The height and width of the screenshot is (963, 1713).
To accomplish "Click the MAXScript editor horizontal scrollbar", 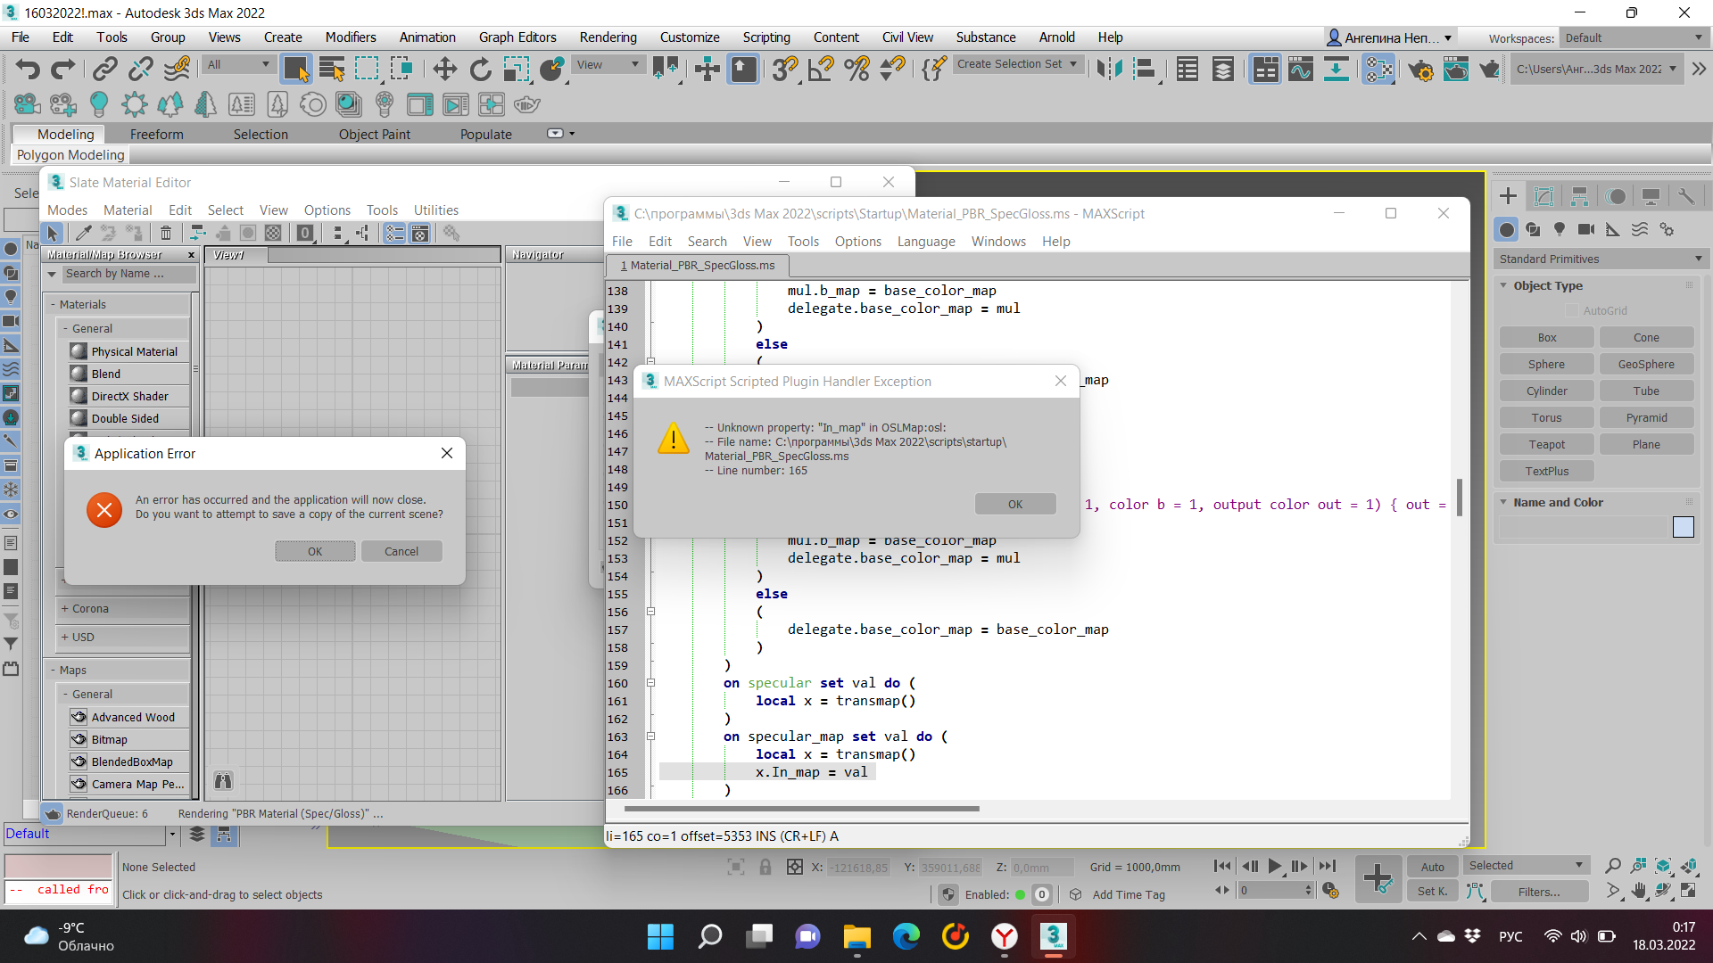I will (801, 809).
